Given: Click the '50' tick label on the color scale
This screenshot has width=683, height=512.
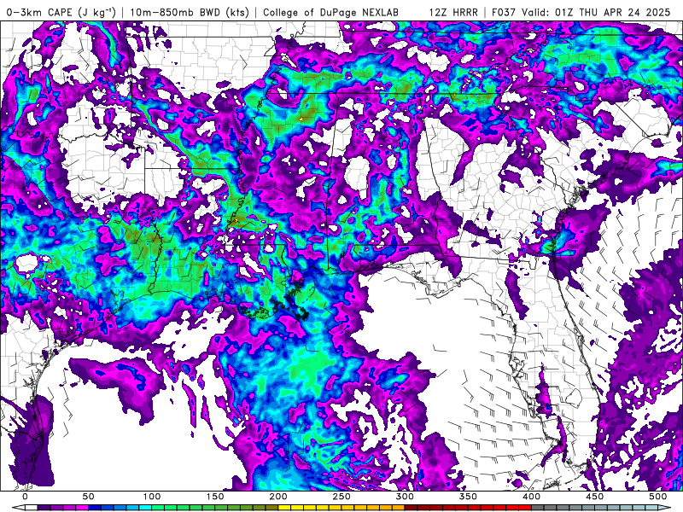Looking at the screenshot, I should pyautogui.click(x=88, y=497).
